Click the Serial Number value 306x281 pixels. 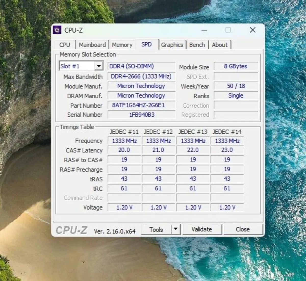[x=141, y=115]
